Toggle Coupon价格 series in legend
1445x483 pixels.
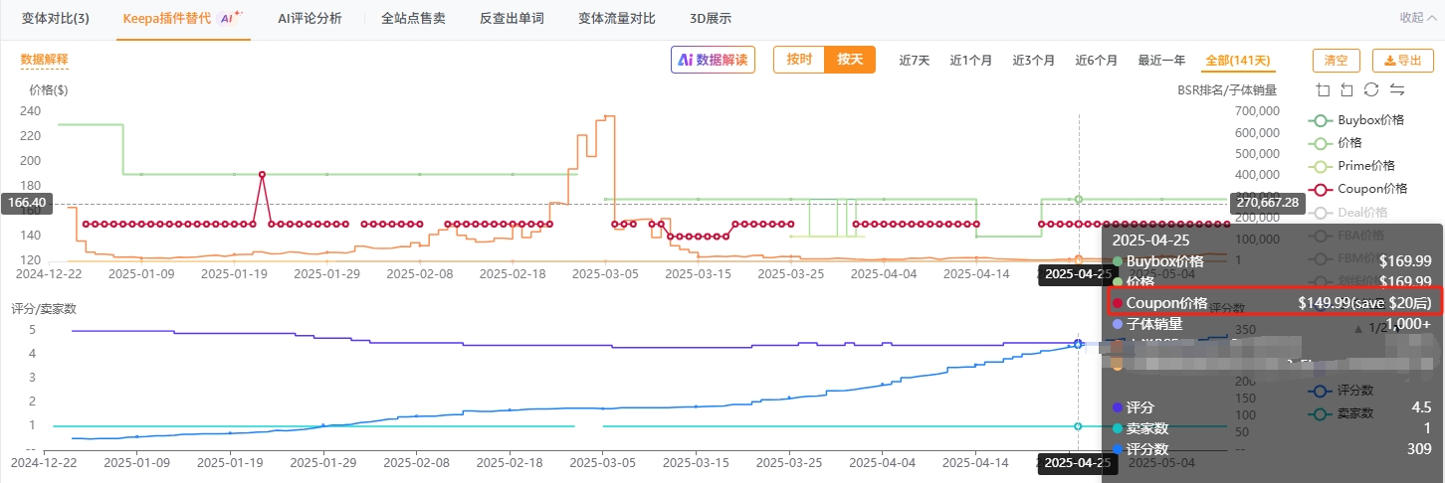(1355, 189)
